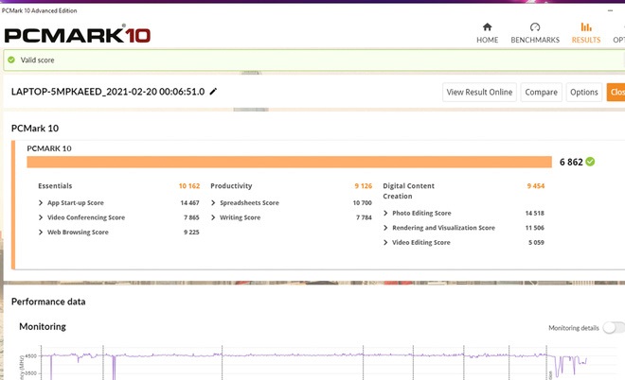Click the Digital Content Creation heading

[408, 191]
